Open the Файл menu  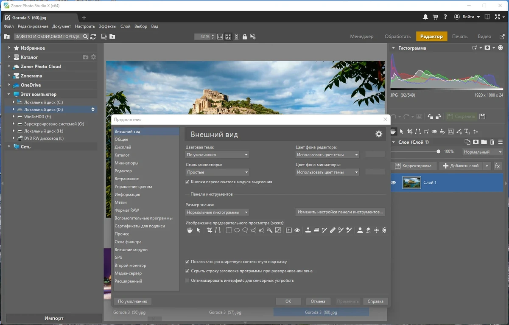[x=8, y=26]
